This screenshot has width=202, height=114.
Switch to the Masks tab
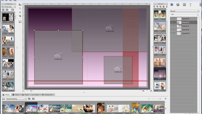coord(16,95)
